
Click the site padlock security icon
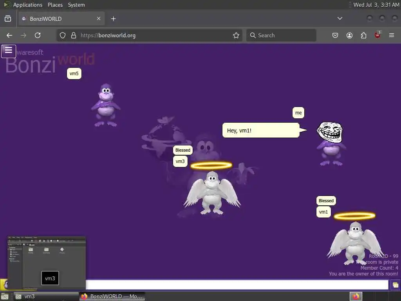click(x=74, y=35)
